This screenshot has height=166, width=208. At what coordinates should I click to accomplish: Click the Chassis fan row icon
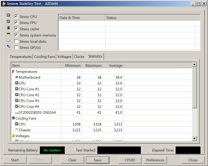click(x=17, y=130)
